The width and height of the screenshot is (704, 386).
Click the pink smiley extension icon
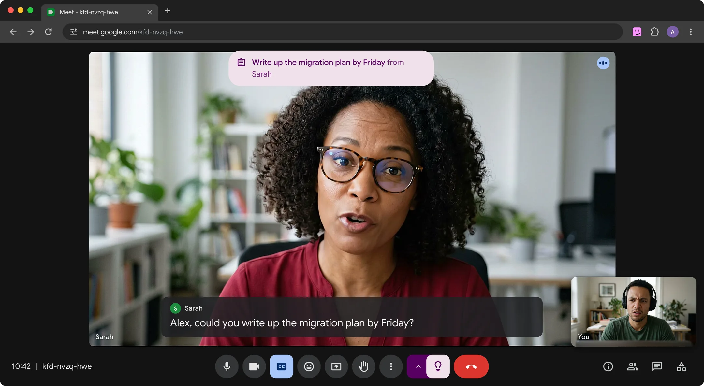tap(637, 32)
